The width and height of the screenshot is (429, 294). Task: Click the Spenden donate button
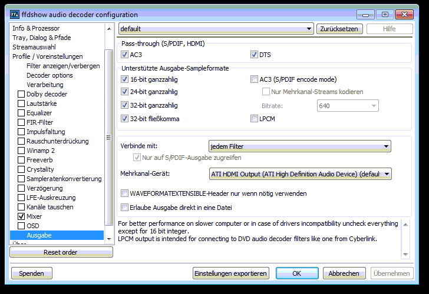click(x=31, y=273)
